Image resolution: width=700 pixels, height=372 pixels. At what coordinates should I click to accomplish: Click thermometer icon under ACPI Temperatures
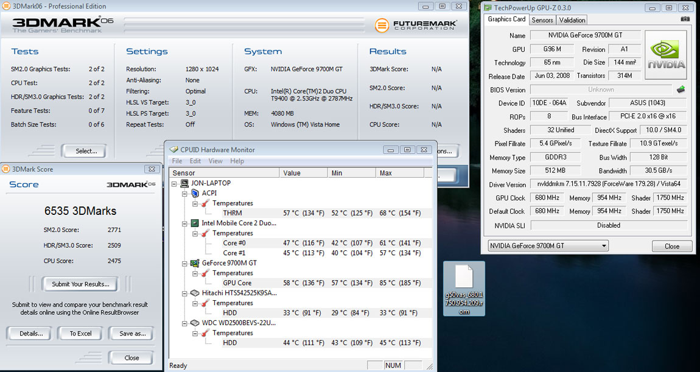tap(205, 203)
